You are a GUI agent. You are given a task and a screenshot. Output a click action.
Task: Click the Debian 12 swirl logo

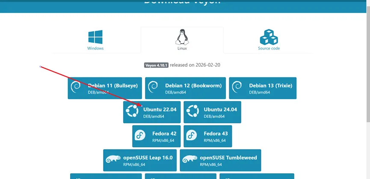(x=153, y=88)
